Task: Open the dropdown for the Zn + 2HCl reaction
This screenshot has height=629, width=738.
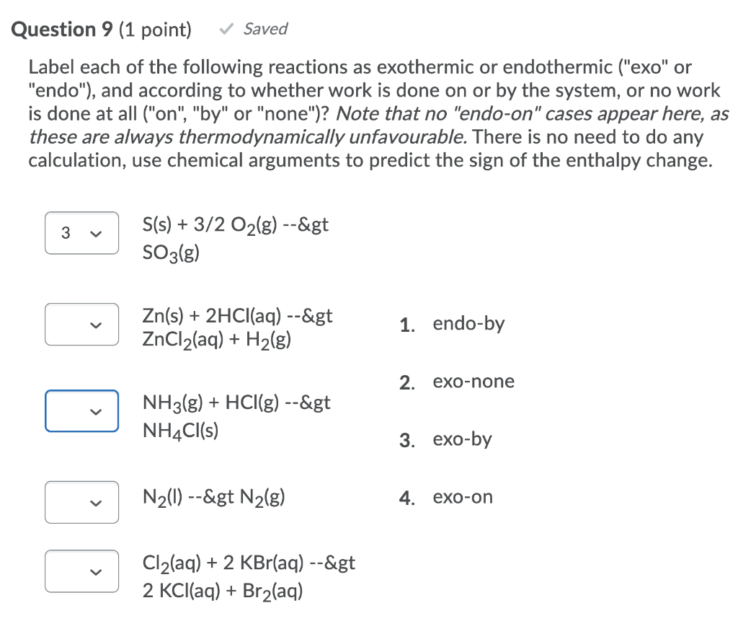Action: tap(81, 325)
